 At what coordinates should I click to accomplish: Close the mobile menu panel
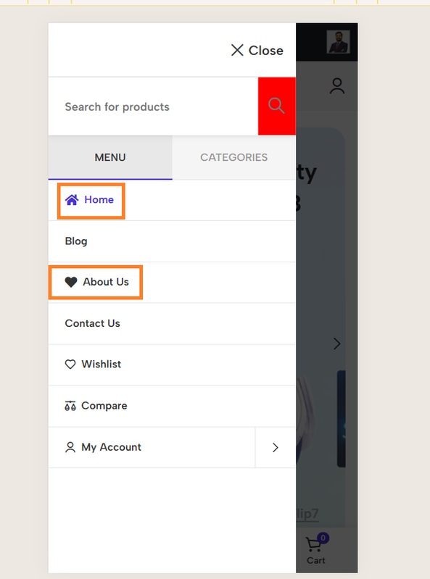(257, 50)
